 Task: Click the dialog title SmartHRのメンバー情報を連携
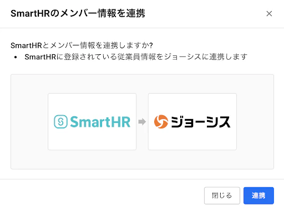tap(78, 13)
